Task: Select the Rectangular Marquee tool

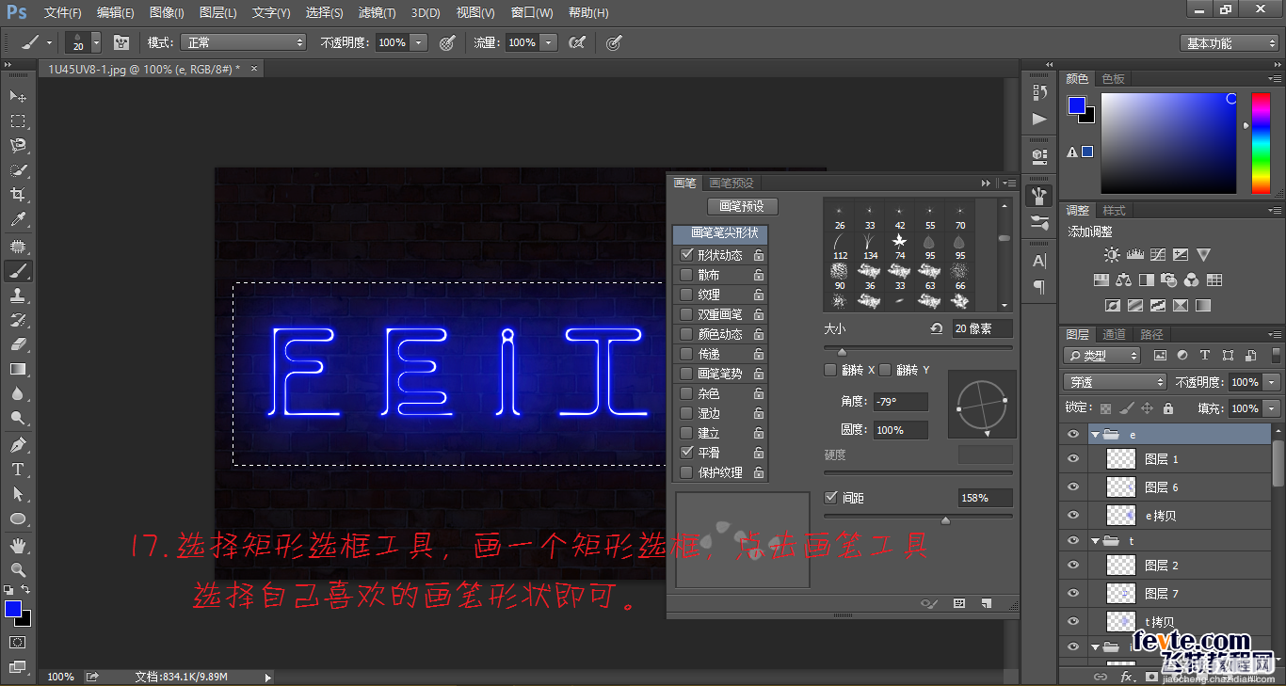Action: 18,120
